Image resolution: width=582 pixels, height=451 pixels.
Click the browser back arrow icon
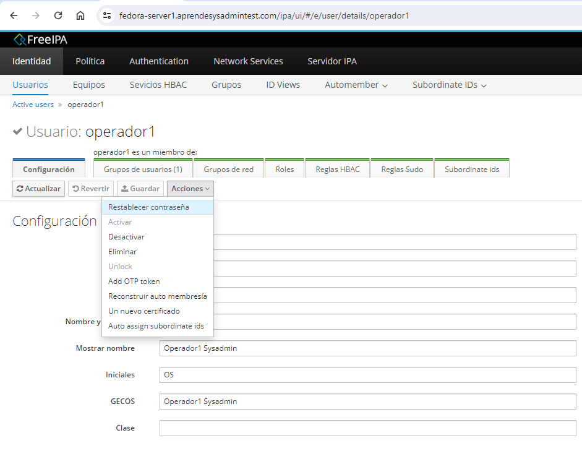(14, 15)
